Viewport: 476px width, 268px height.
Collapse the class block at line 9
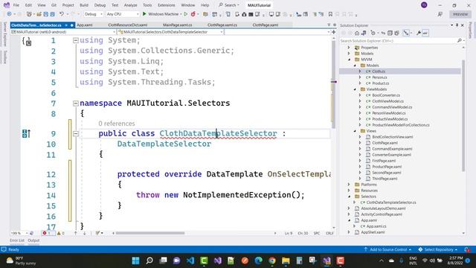pyautogui.click(x=76, y=134)
